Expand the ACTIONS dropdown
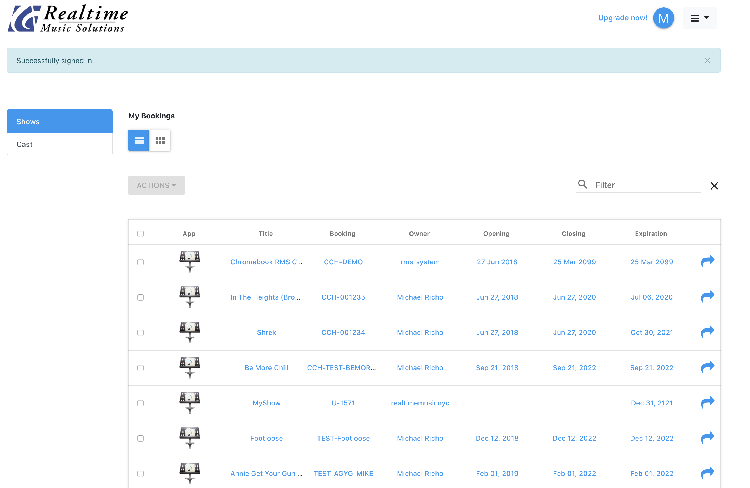 click(x=156, y=185)
